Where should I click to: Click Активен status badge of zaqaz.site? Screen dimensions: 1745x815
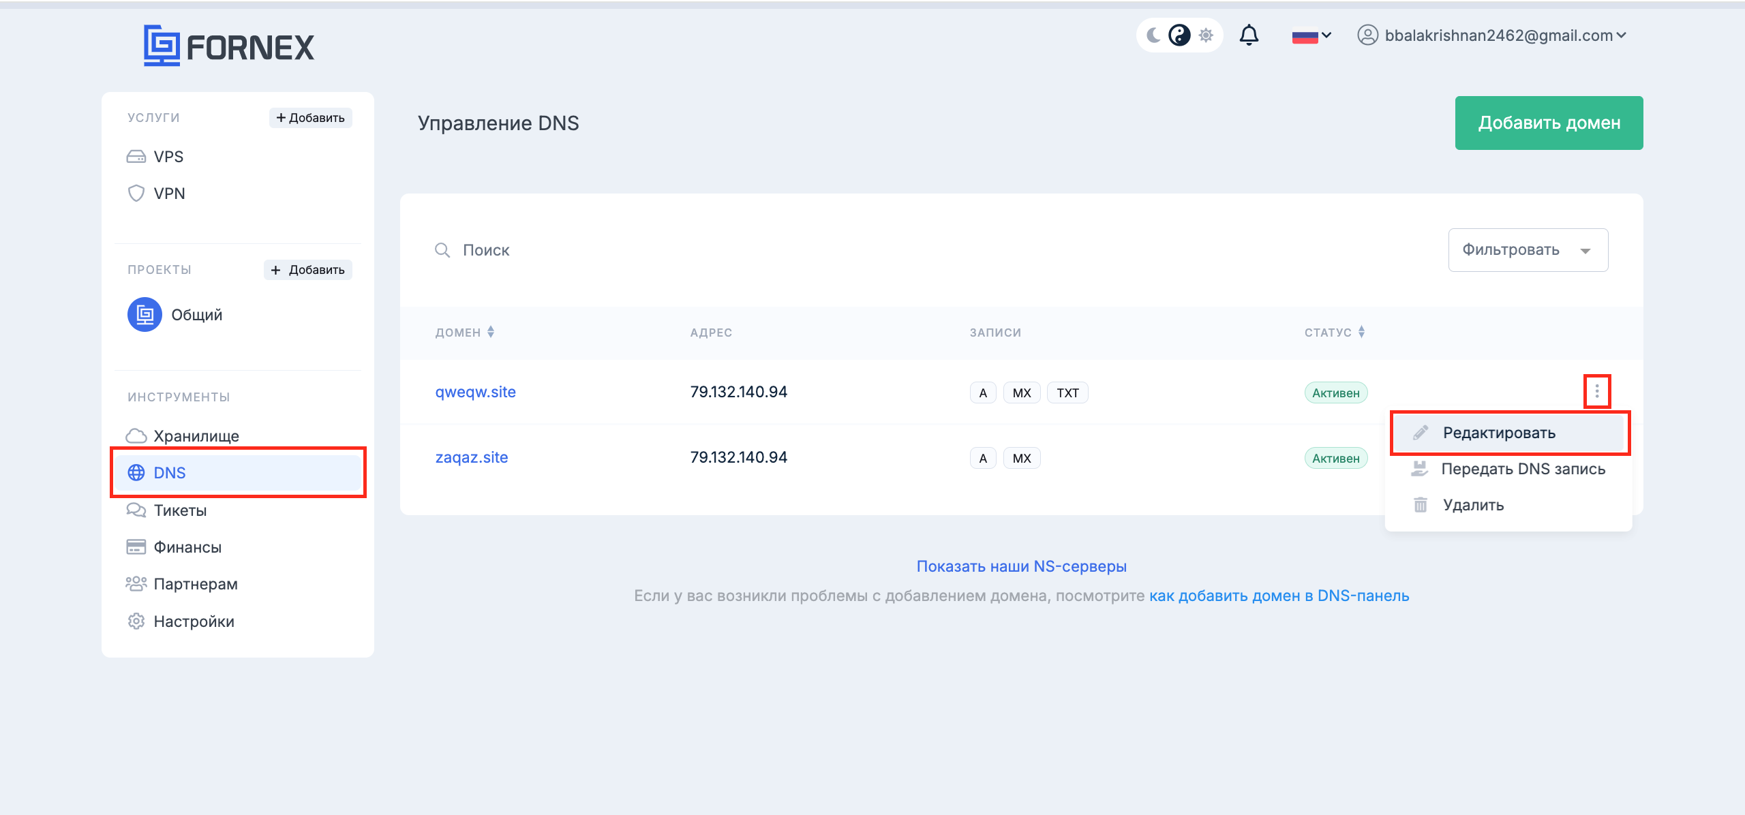point(1336,458)
